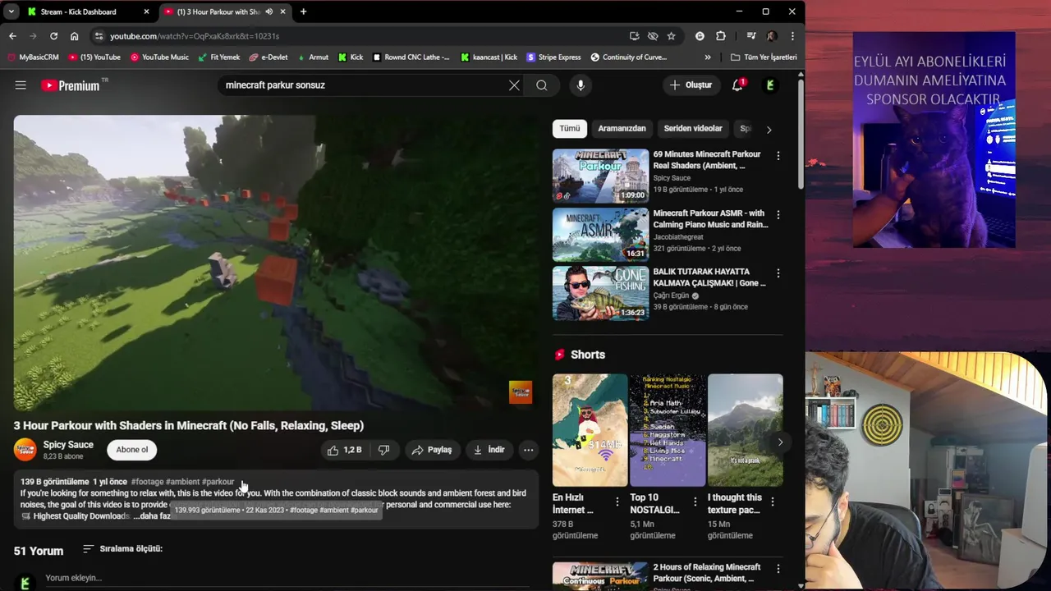Run search with the magnifier button
This screenshot has height=591, width=1051.
point(542,85)
